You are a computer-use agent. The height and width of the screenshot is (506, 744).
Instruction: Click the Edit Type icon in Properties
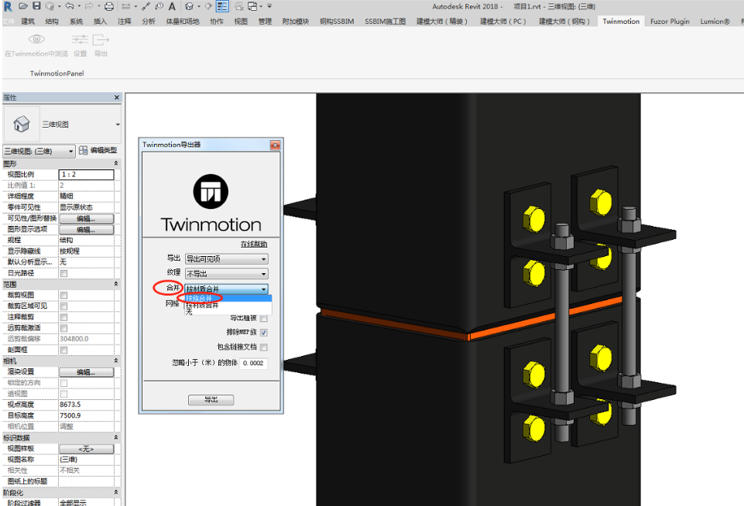click(83, 150)
